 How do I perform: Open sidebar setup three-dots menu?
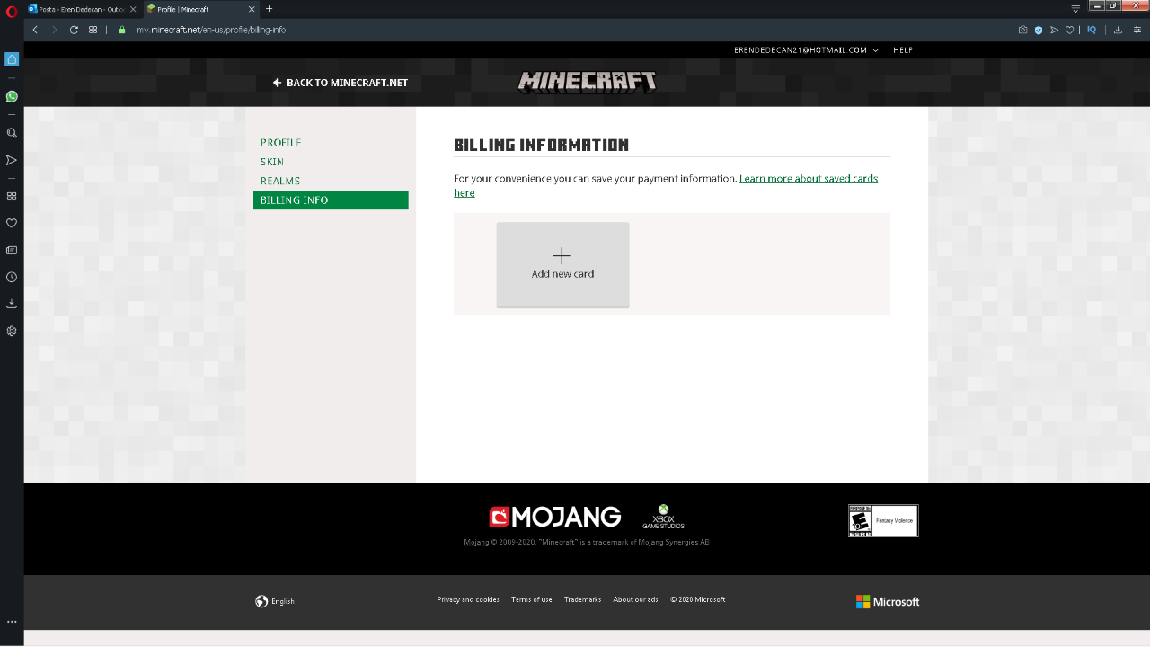coord(12,622)
